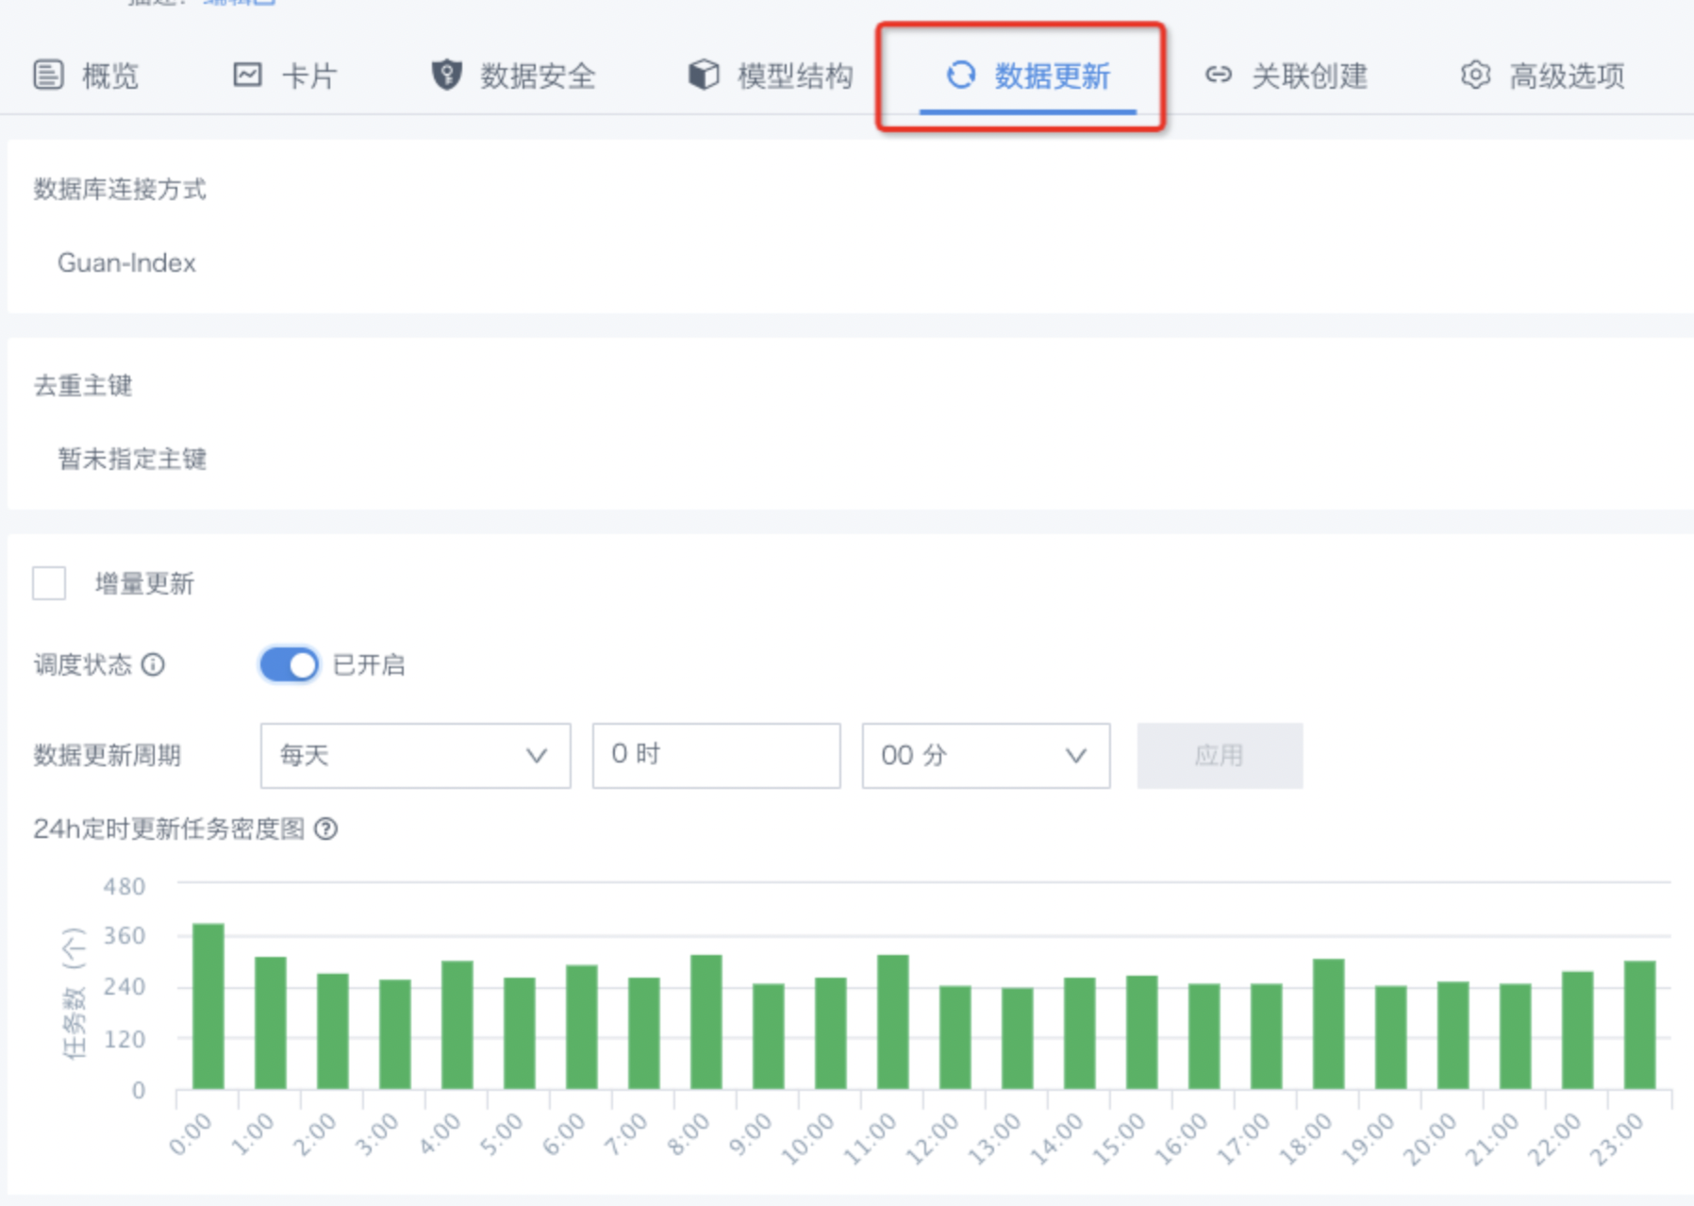Switch to the 模型结构 tab
The image size is (1694, 1206).
(793, 75)
